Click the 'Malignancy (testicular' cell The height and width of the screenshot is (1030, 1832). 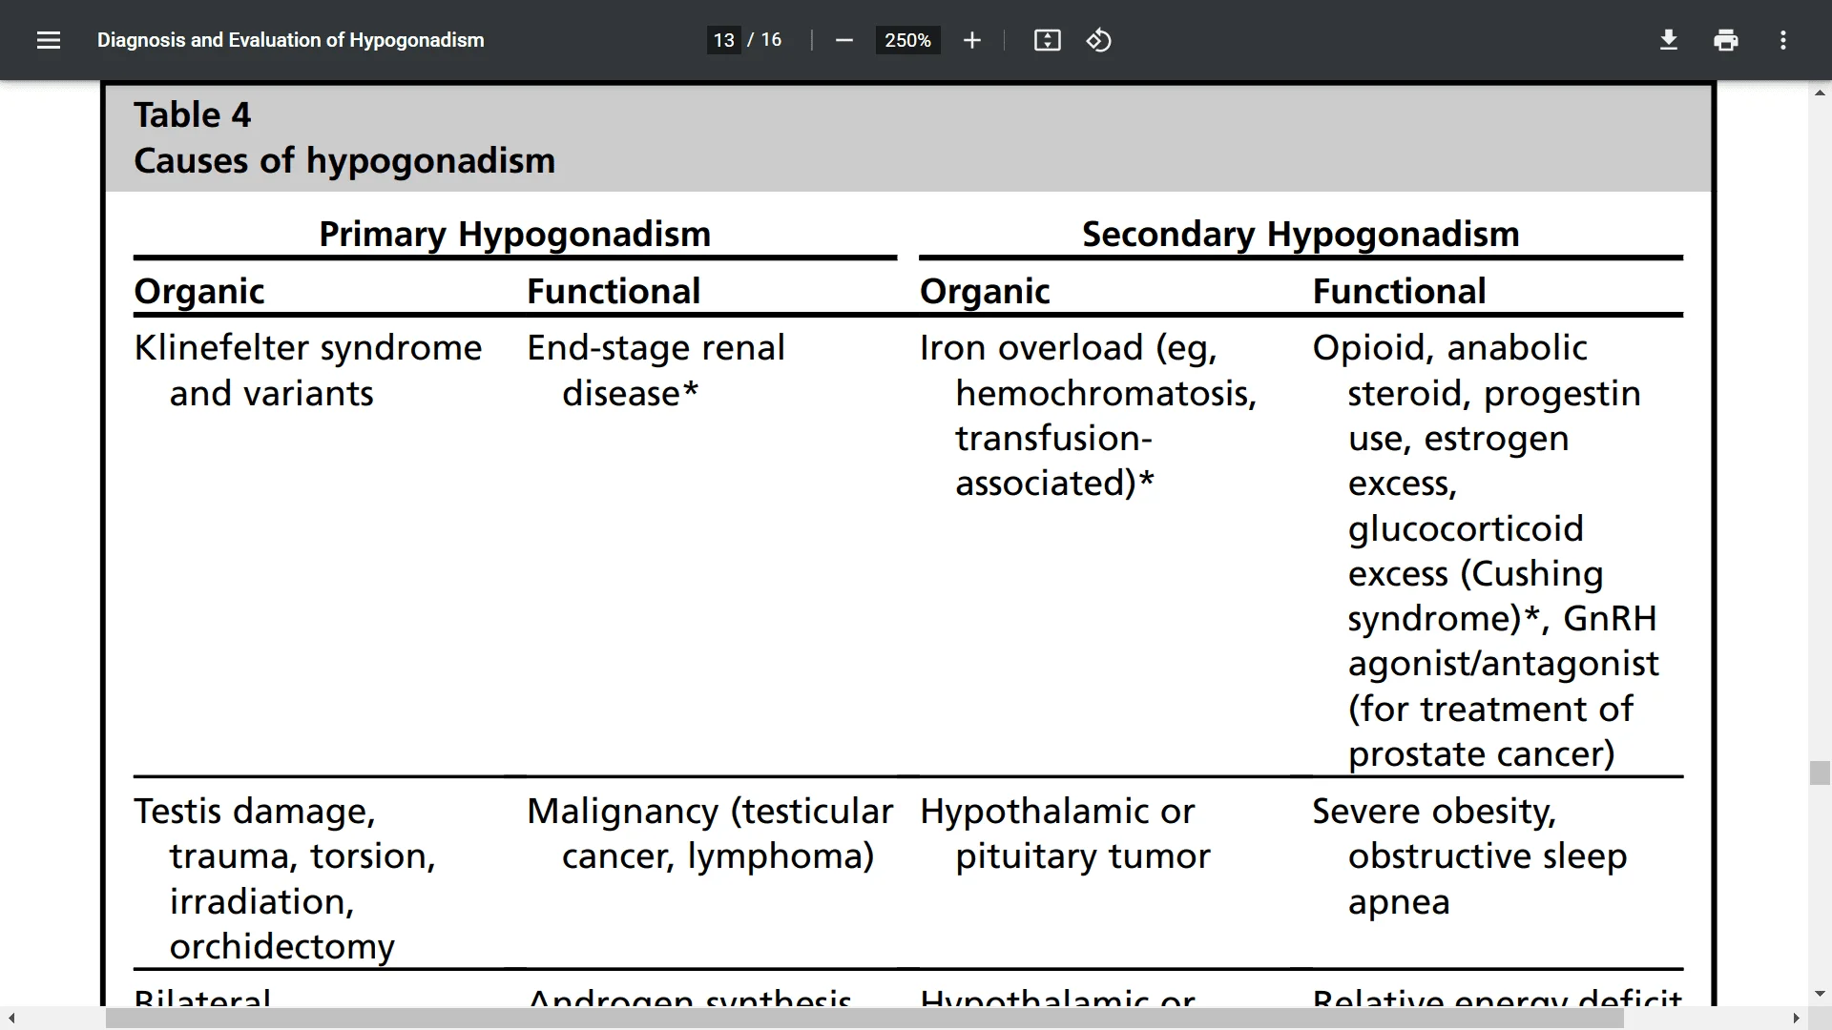pos(710,812)
